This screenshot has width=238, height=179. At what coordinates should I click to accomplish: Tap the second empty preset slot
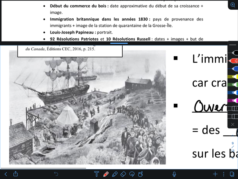pyautogui.click(x=233, y=117)
